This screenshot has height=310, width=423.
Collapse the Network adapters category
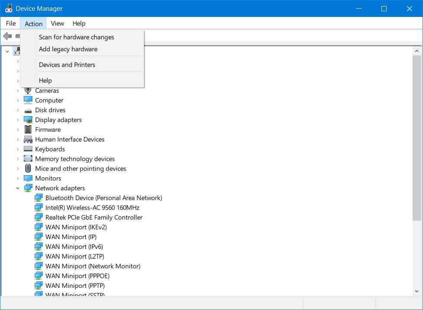click(17, 188)
